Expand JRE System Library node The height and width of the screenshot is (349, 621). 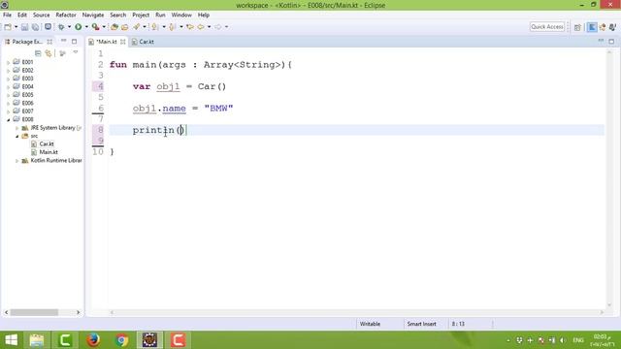point(17,128)
